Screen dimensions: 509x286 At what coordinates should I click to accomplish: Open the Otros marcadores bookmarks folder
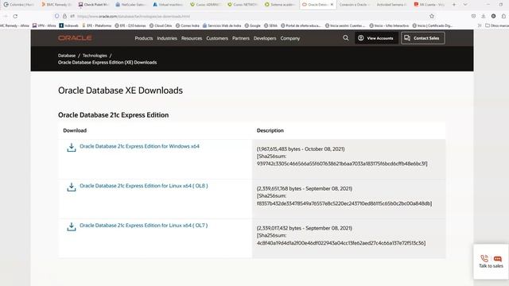pos(497,25)
